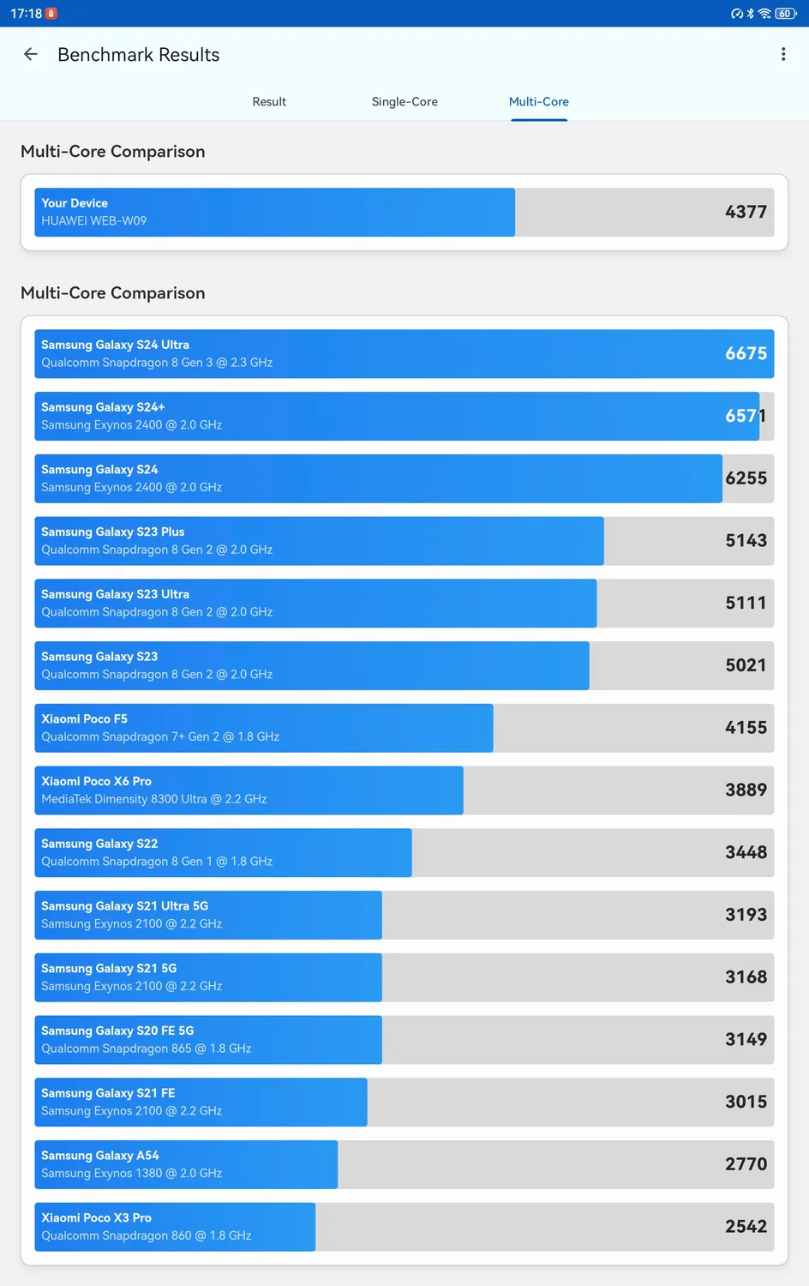This screenshot has width=809, height=1286.
Task: Select the Samsung Galaxy S22 entry
Action: [404, 852]
